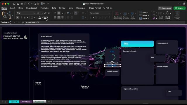Viewport: 187px width, 105px height.
Task: Switch to the Dataset sheet tab
Action: click(14, 102)
